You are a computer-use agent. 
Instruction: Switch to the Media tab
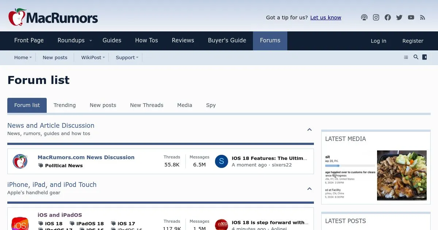[x=185, y=105]
